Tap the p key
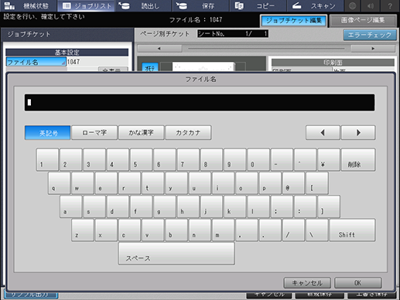Screen dimensions: 400x300 [x=270, y=183]
